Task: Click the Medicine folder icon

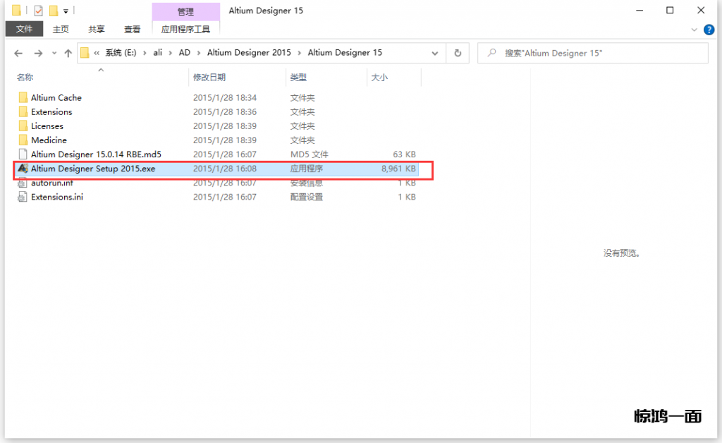Action: point(23,140)
